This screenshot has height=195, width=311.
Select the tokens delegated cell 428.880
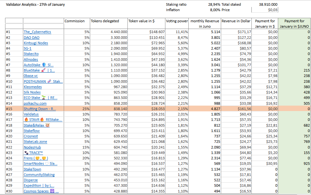(109, 191)
